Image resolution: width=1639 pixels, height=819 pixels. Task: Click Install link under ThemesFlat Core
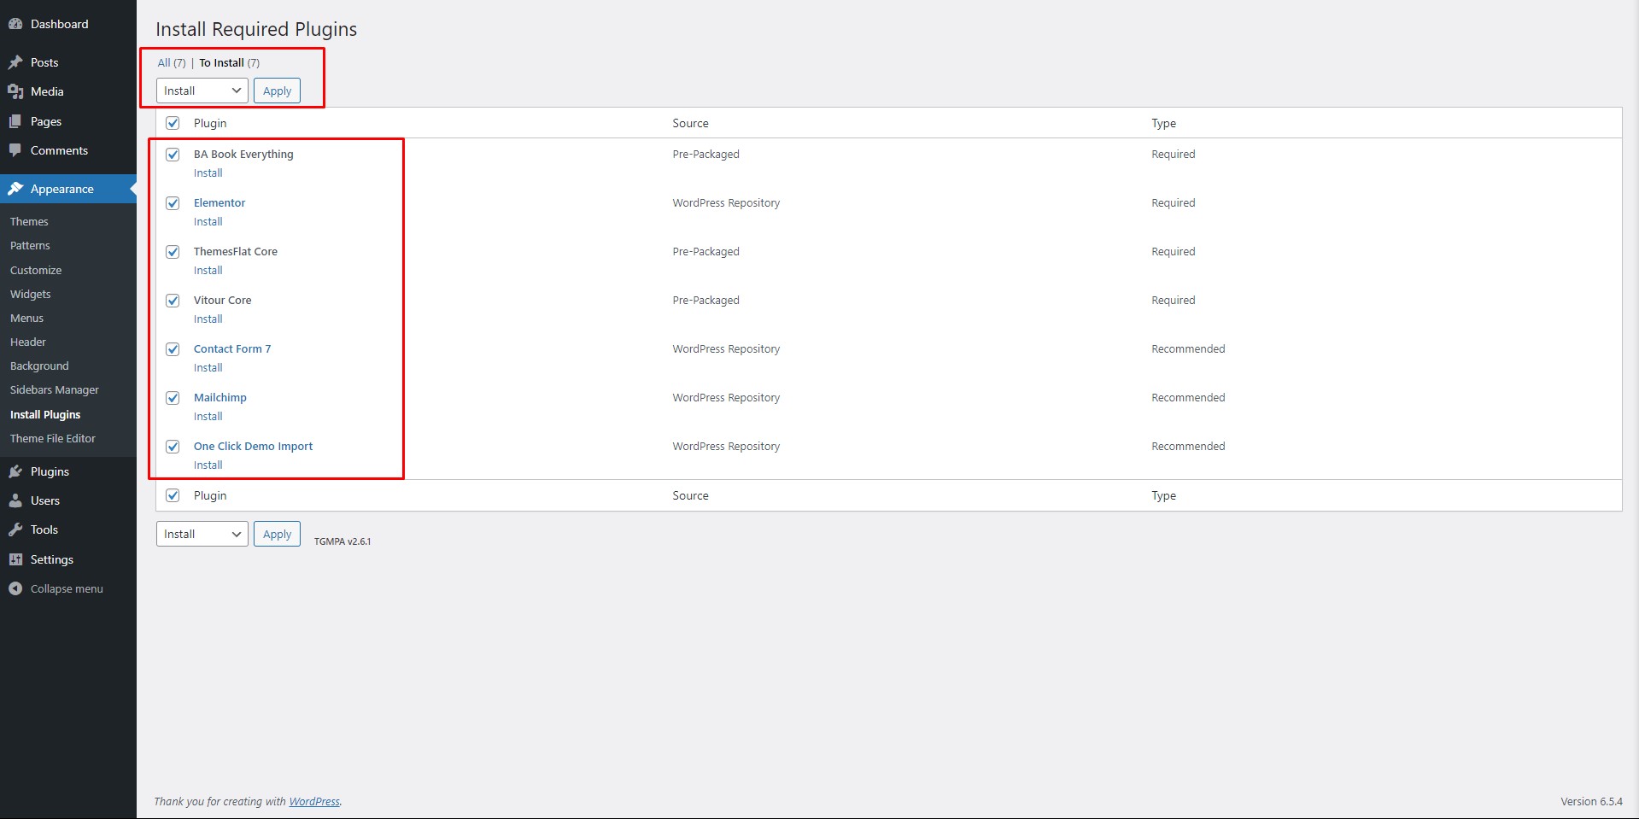208,270
